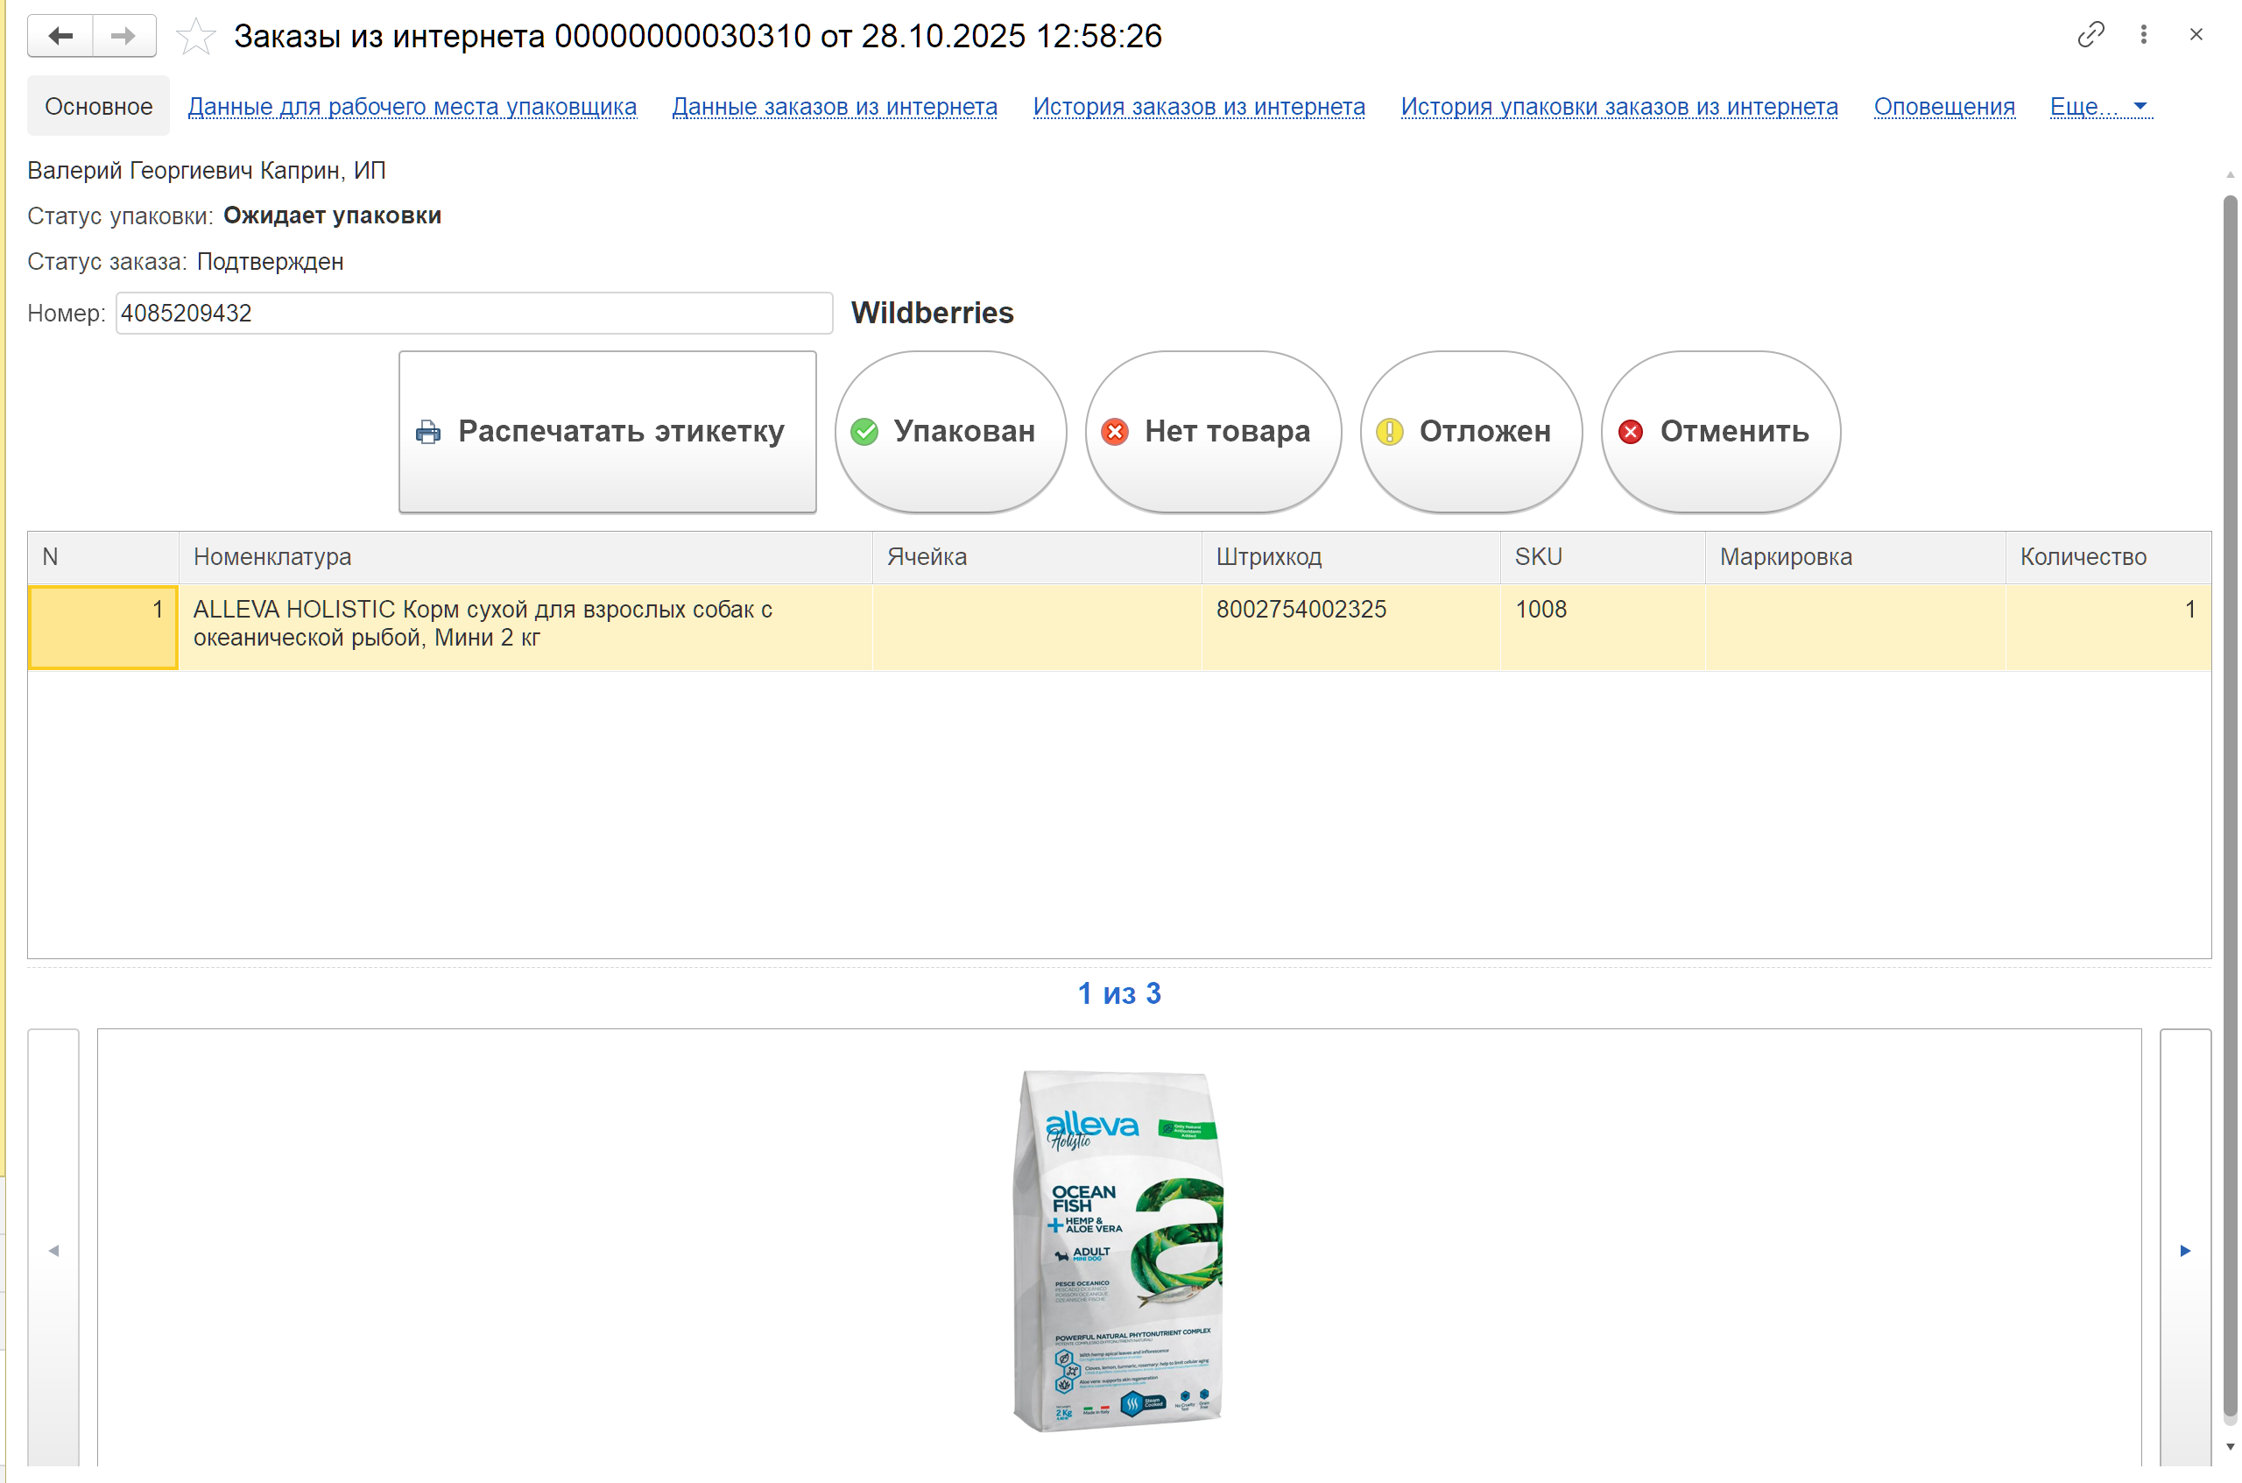Mark order as Упакован
Image resolution: width=2242 pixels, height=1483 pixels.
[x=950, y=431]
